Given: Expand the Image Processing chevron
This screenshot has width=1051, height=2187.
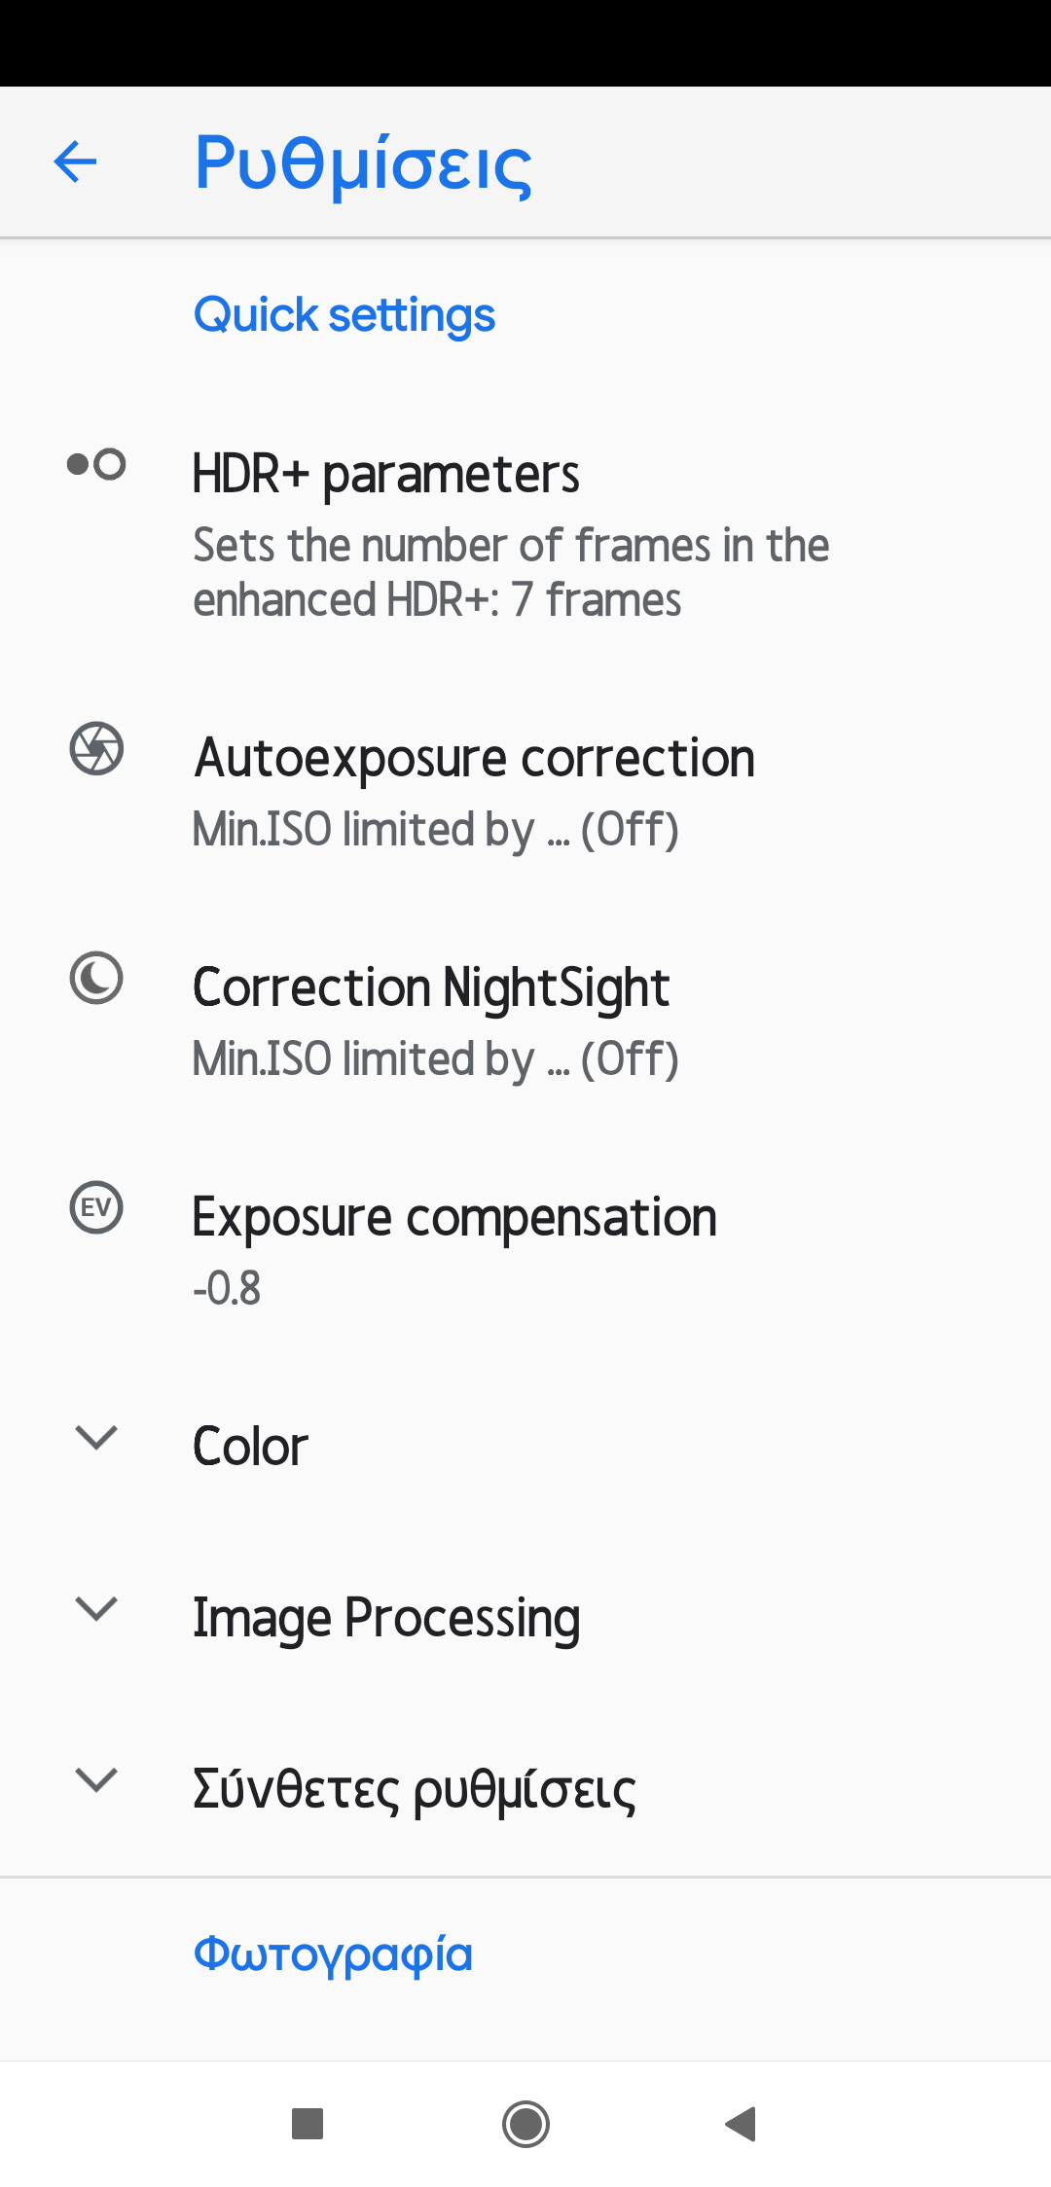Looking at the screenshot, I should (x=96, y=1608).
